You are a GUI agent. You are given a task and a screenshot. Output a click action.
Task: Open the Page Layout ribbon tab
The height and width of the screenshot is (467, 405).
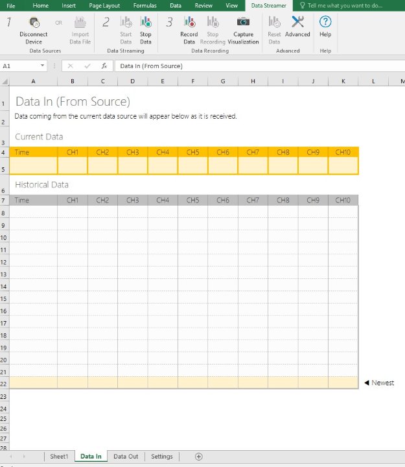coord(104,5)
